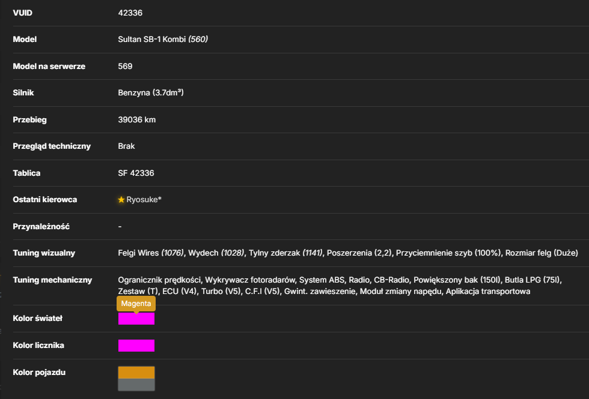Click the Przebieg row label
589x399 pixels.
pos(29,119)
